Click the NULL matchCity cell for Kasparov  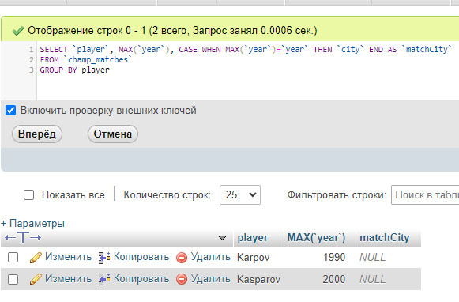[x=372, y=279]
